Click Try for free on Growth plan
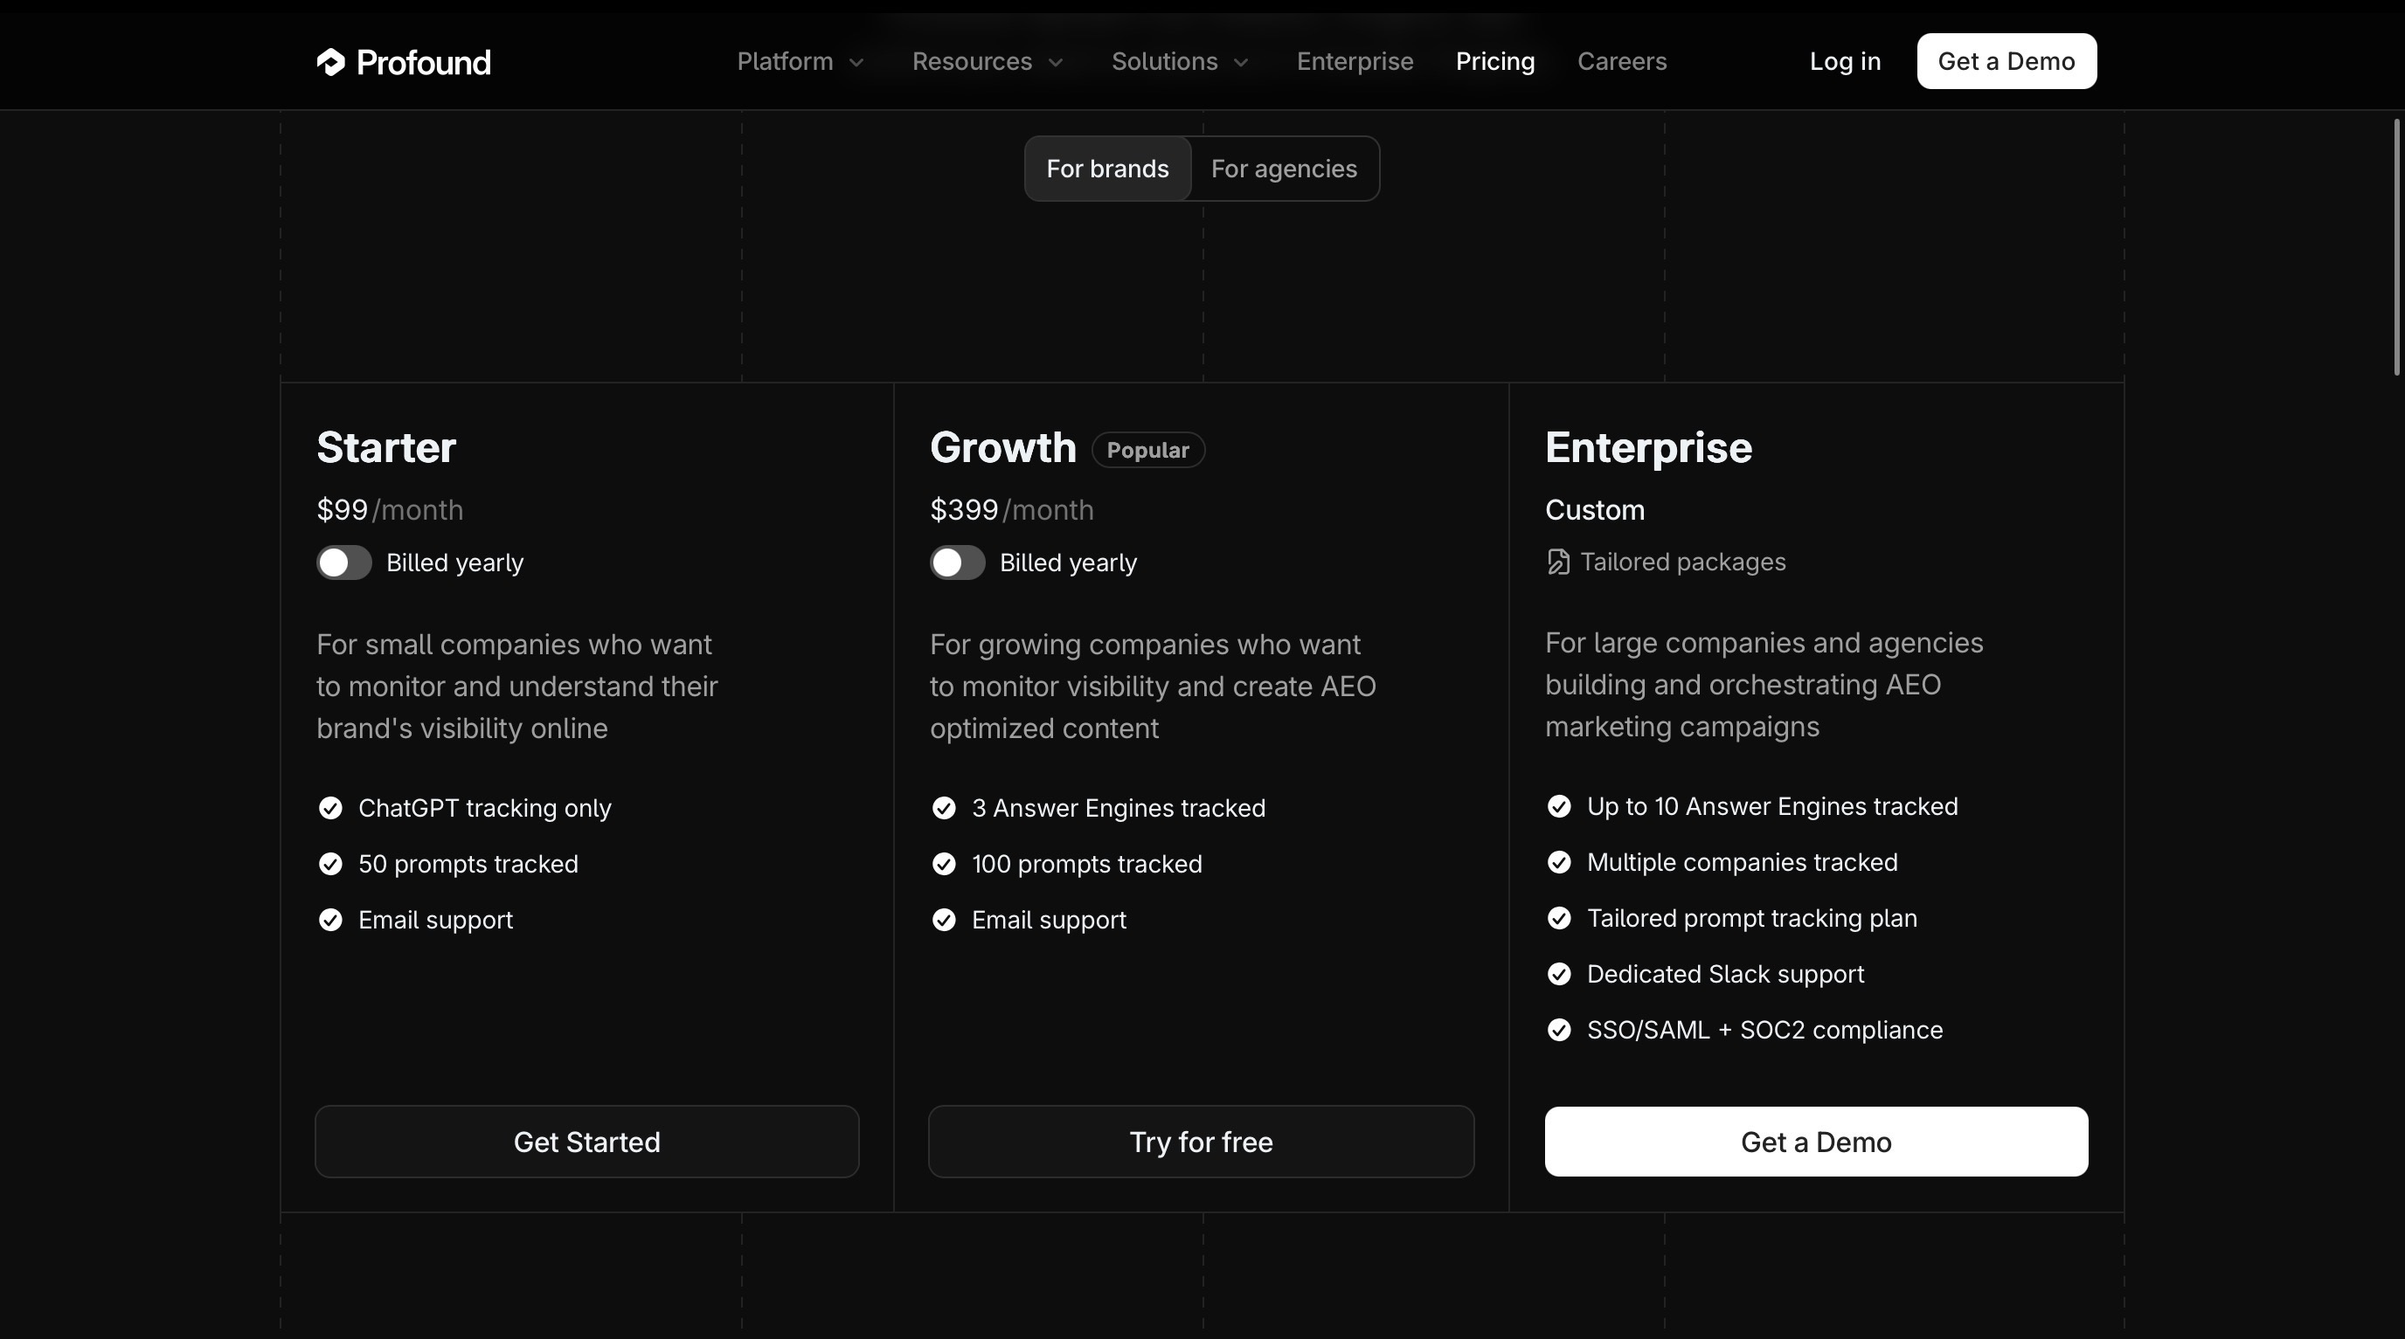 [1201, 1142]
